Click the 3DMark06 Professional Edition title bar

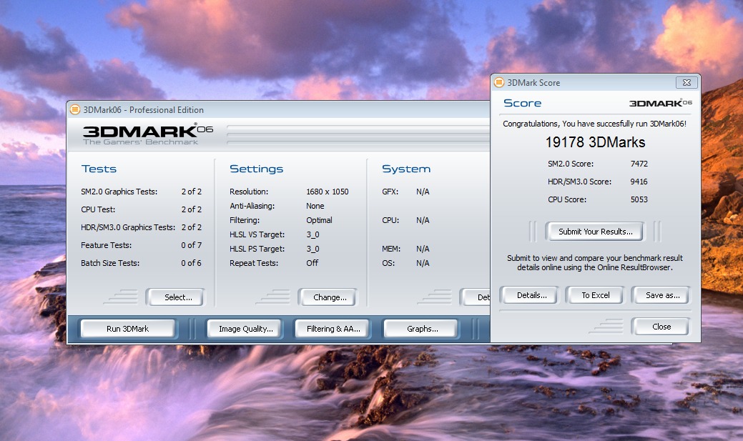click(x=279, y=110)
